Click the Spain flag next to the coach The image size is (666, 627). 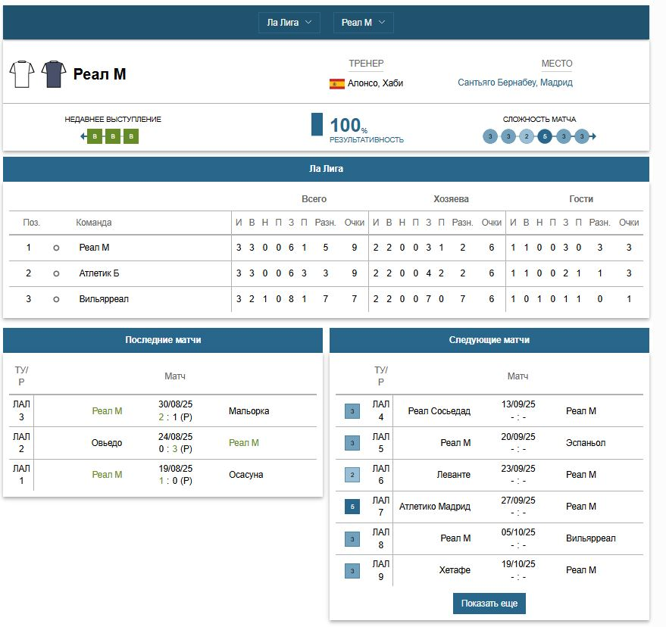[x=336, y=83]
